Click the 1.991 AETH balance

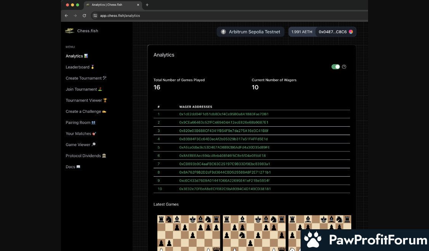pyautogui.click(x=302, y=32)
